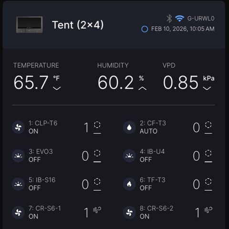Click the sunrise light icon for IB-S16

(18, 184)
